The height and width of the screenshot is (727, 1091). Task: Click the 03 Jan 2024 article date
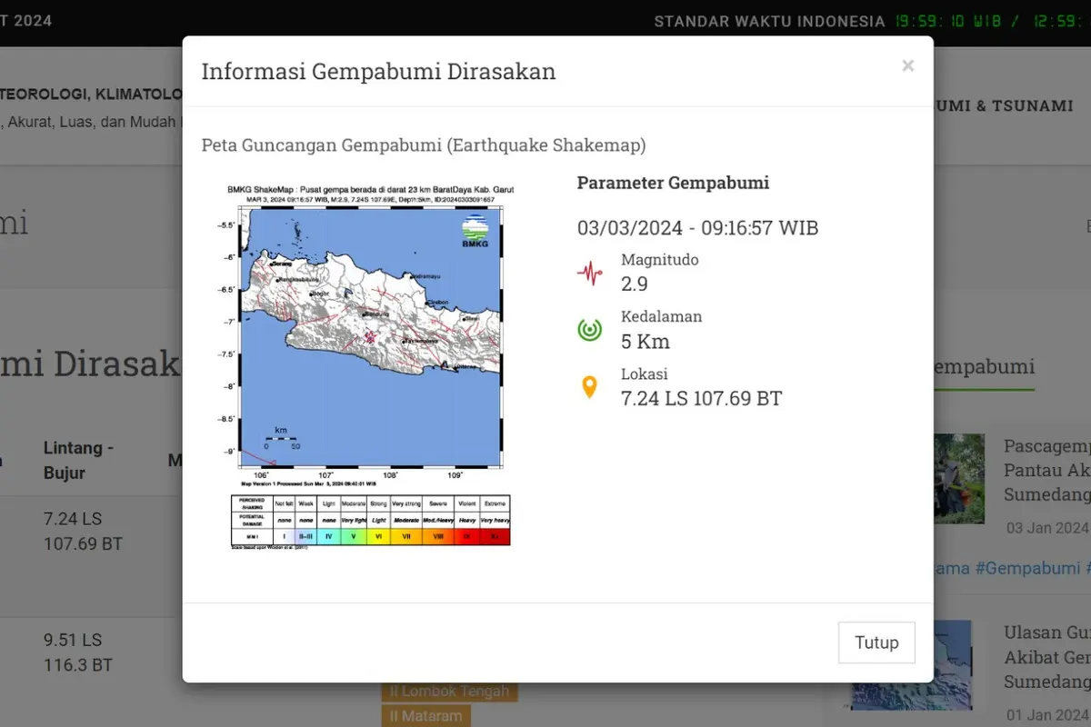click(x=1046, y=528)
